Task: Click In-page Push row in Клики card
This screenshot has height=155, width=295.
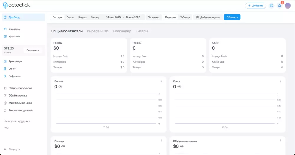Action: 248,56
